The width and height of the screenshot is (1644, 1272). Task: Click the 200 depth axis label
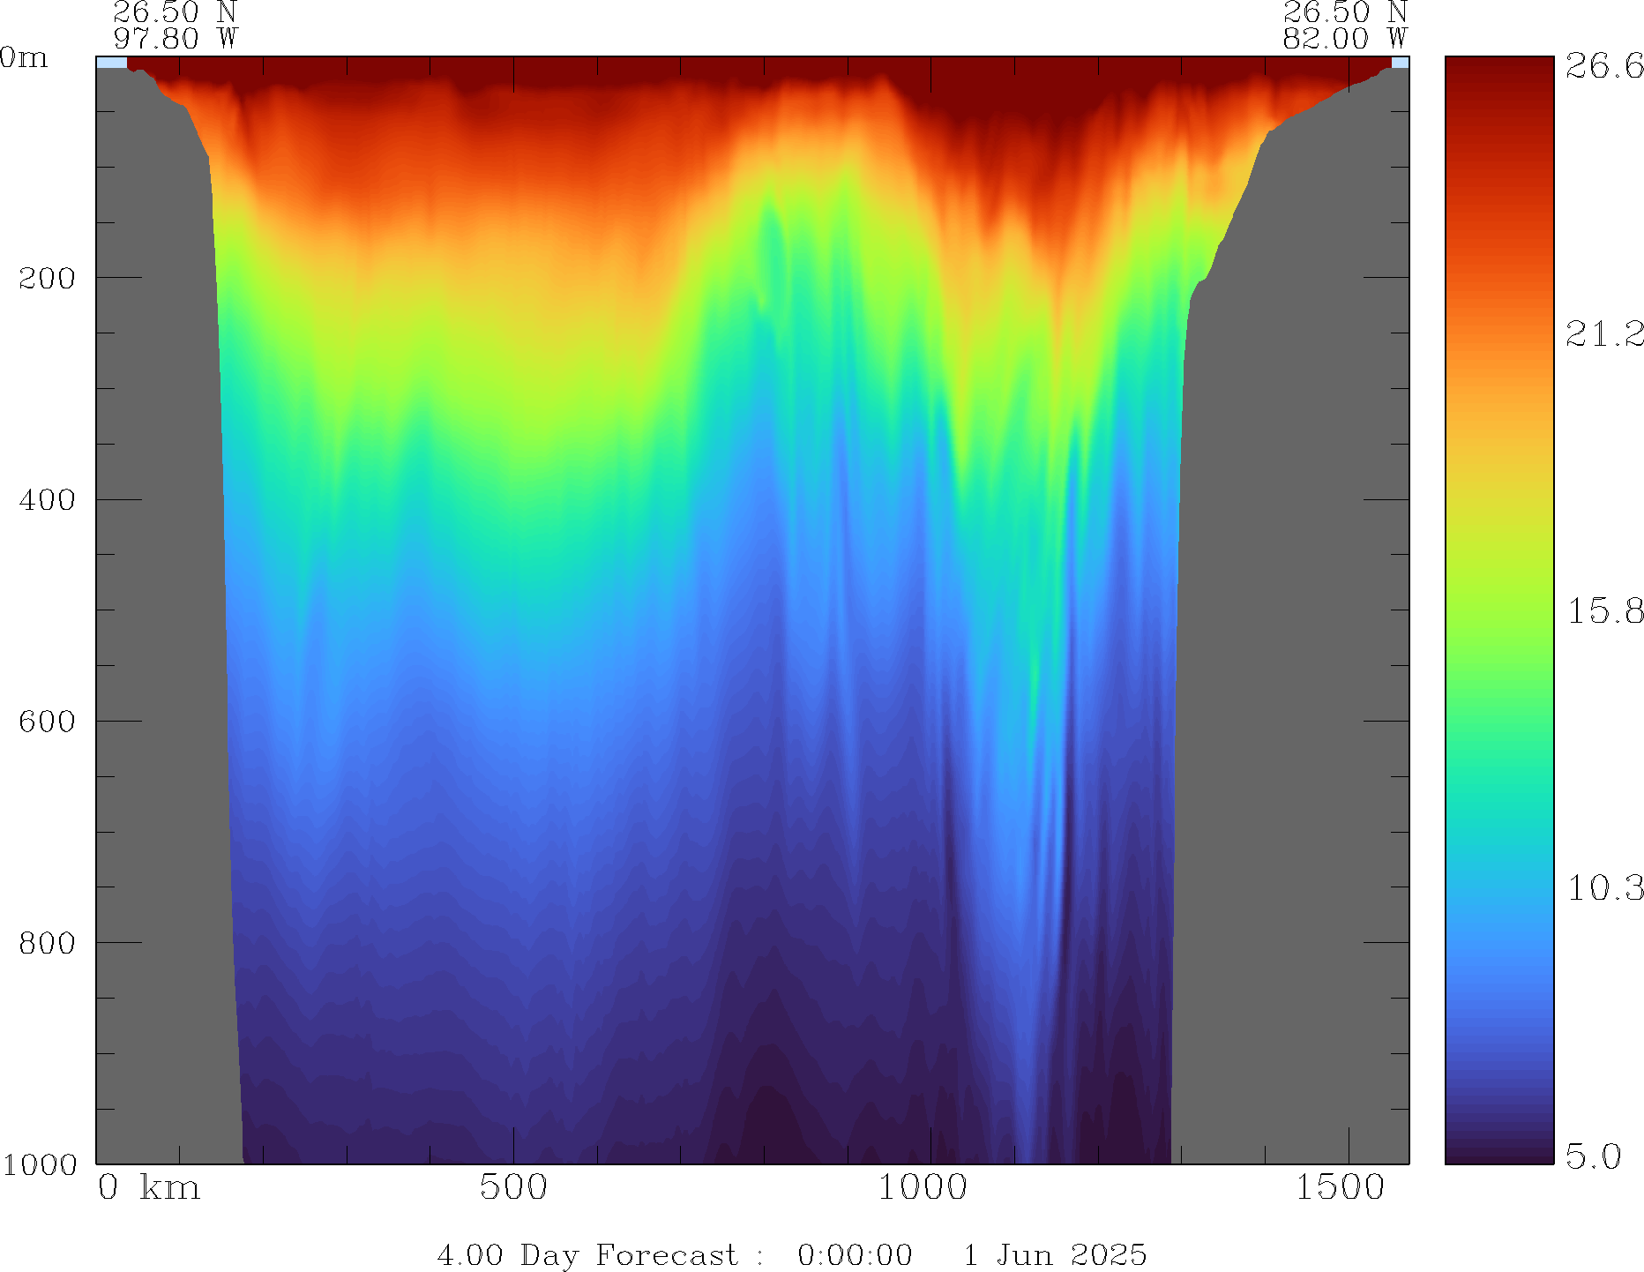pos(47,278)
